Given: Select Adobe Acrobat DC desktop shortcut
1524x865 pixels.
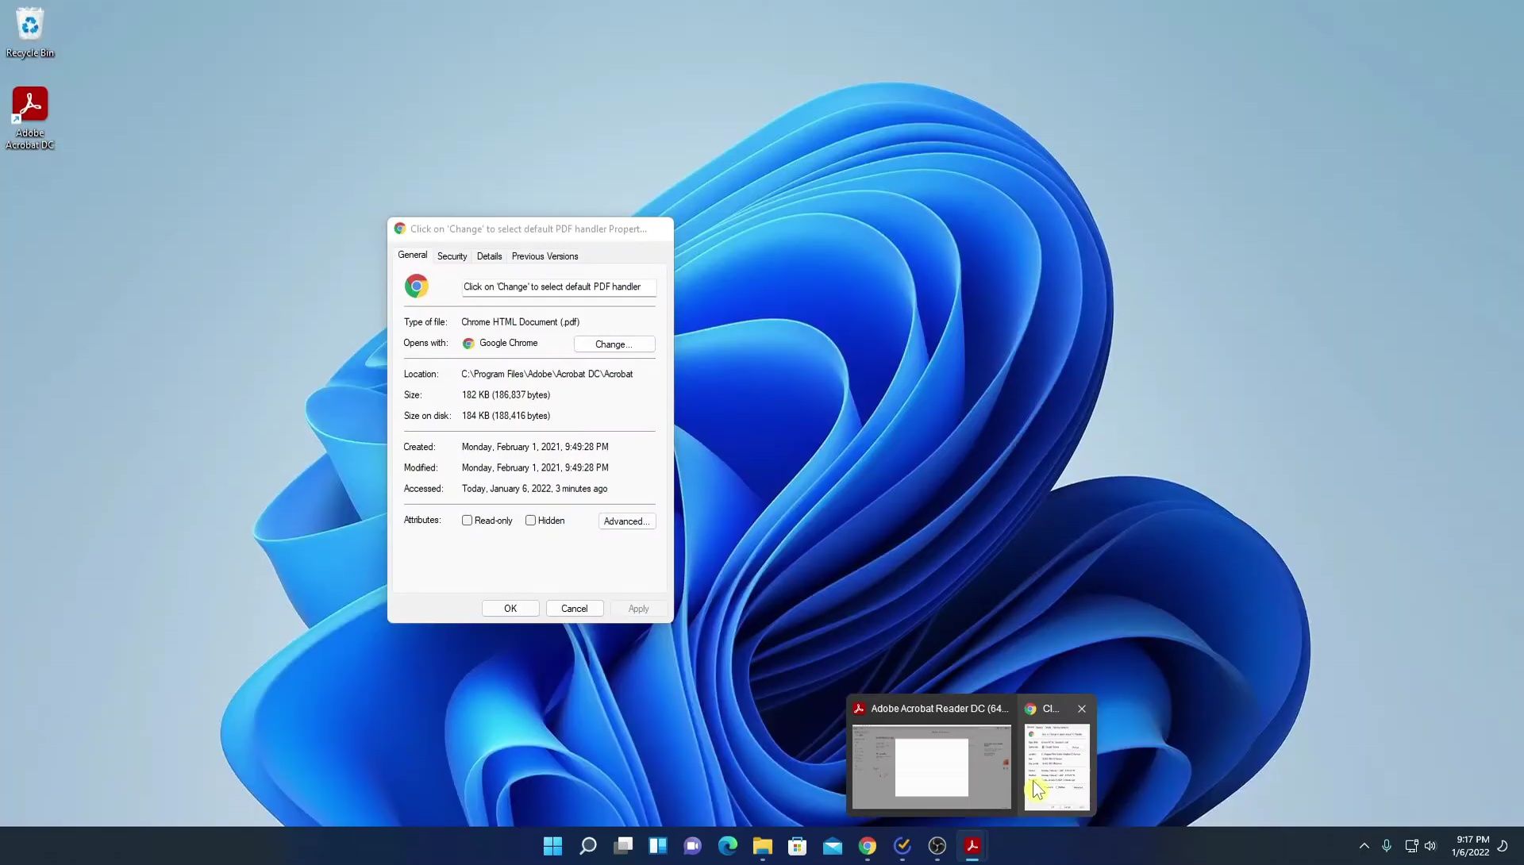Looking at the screenshot, I should (30, 117).
